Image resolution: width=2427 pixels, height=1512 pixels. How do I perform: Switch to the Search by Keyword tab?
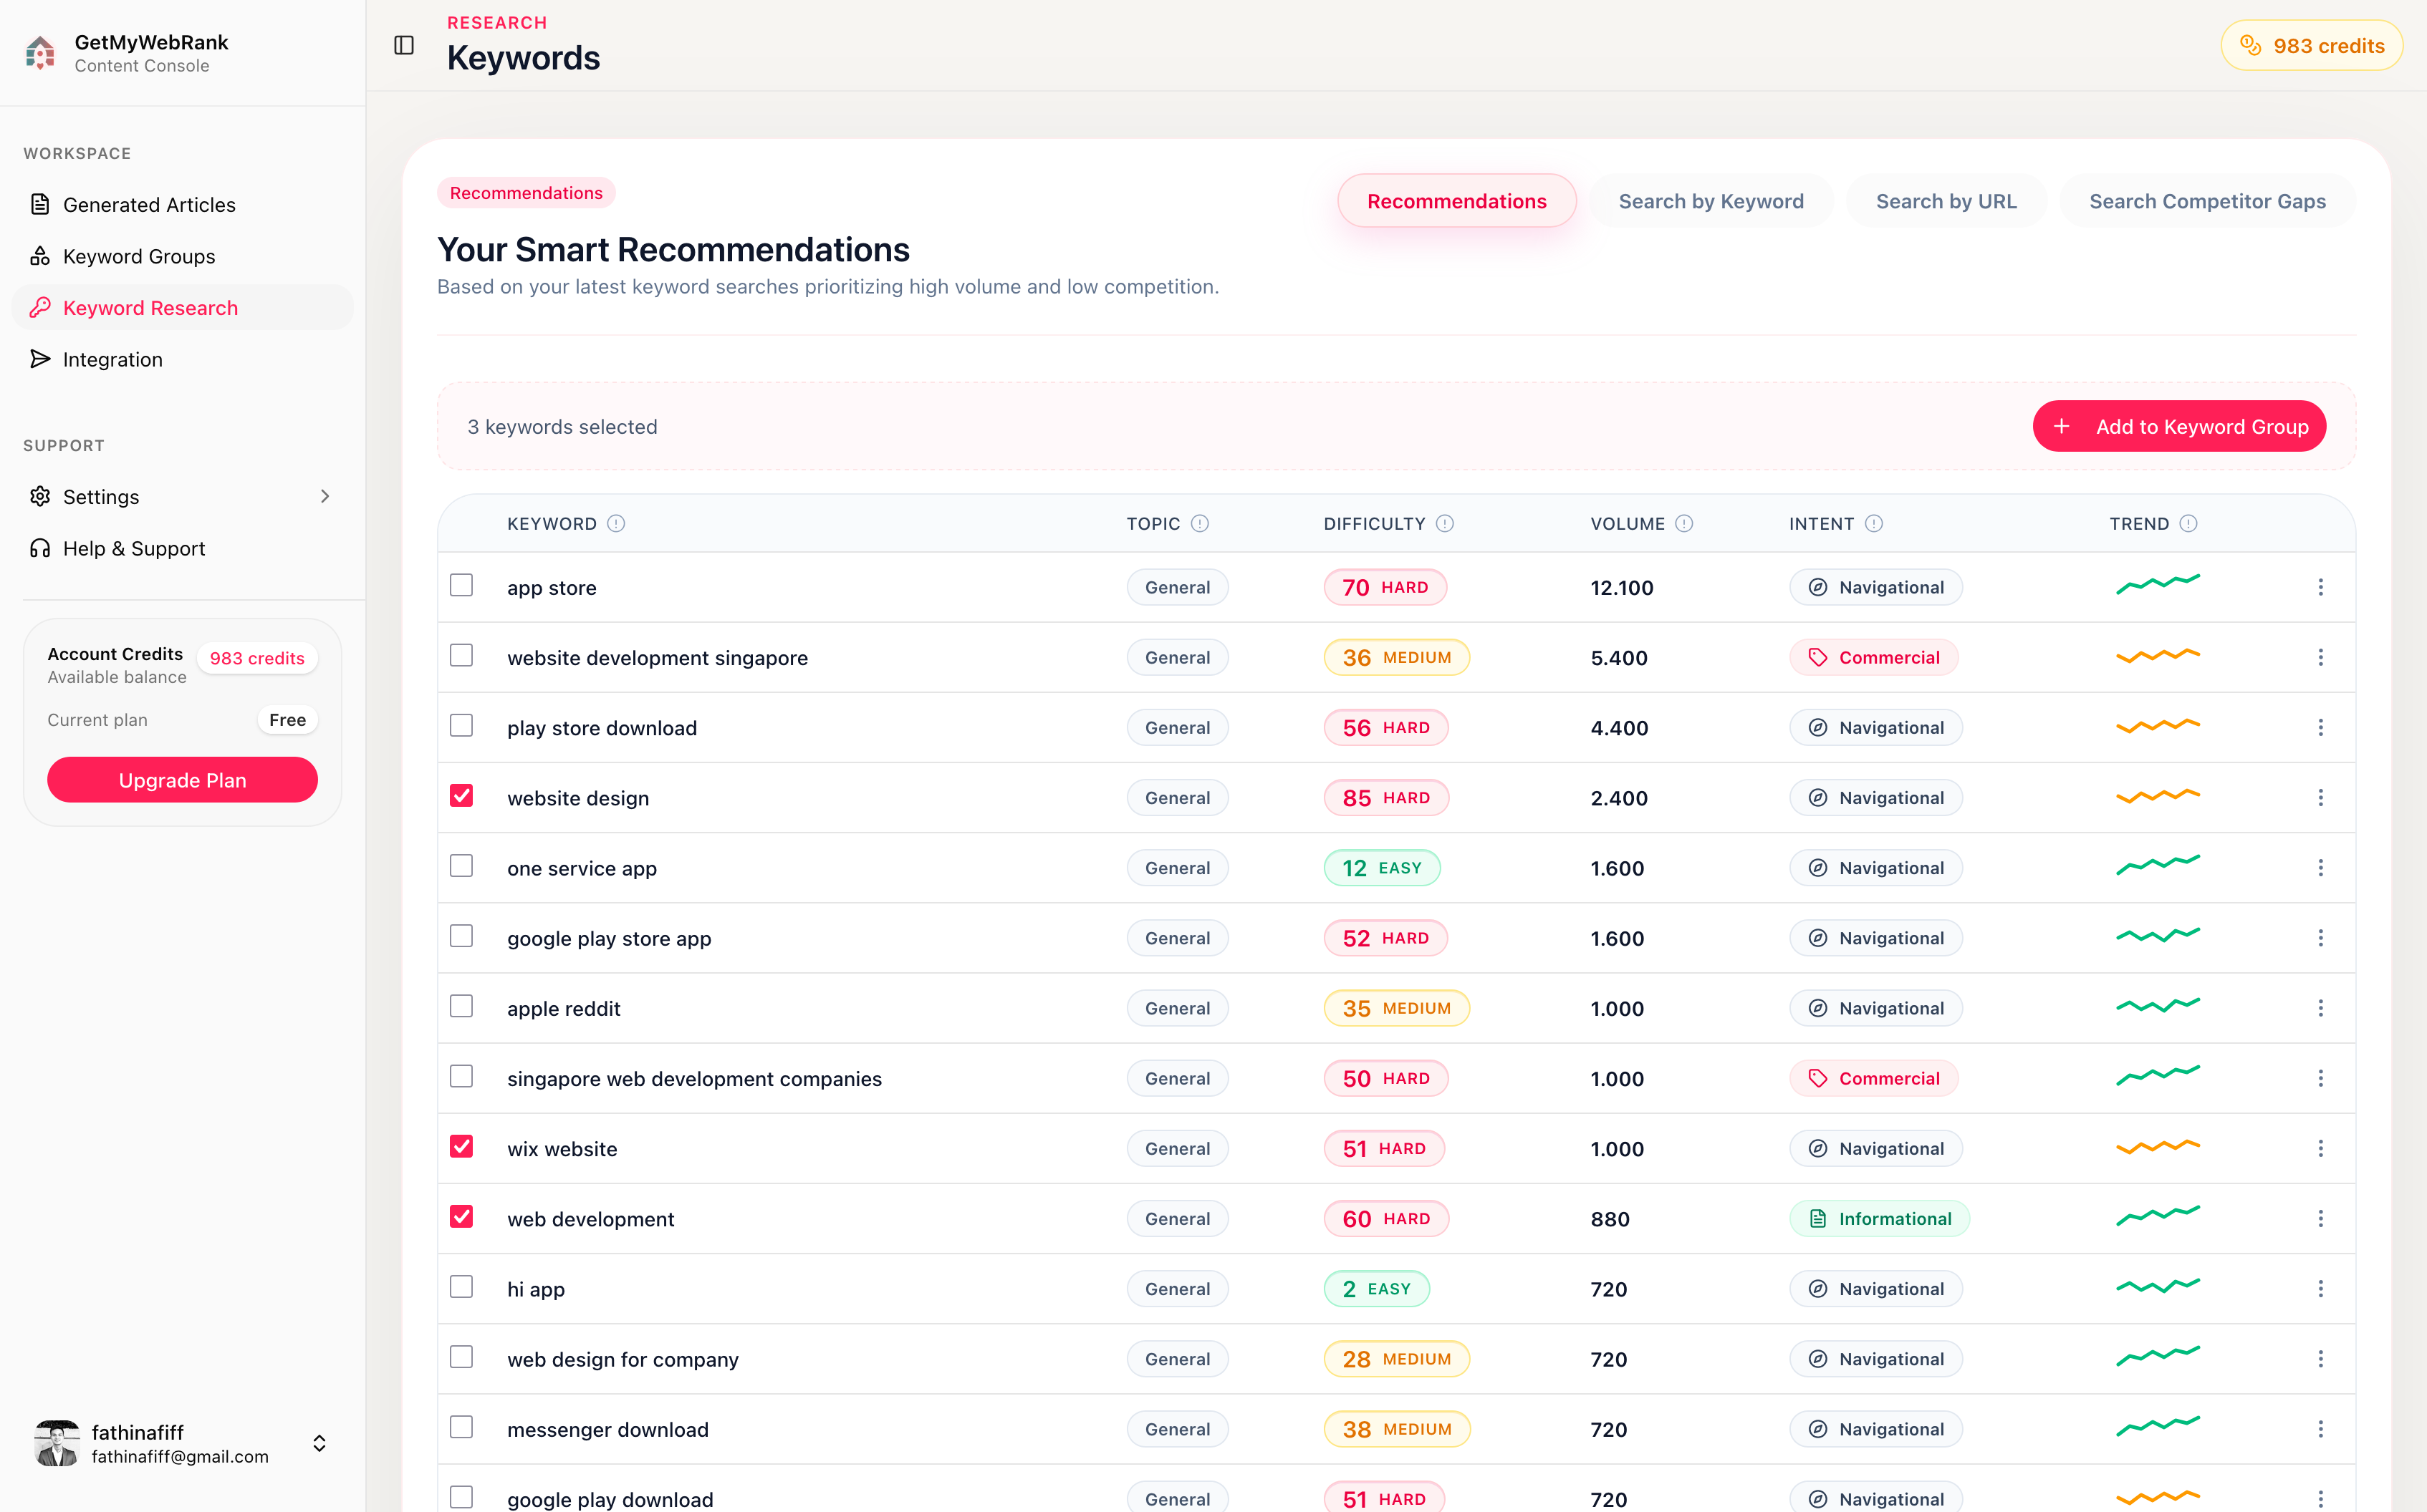coord(1711,200)
